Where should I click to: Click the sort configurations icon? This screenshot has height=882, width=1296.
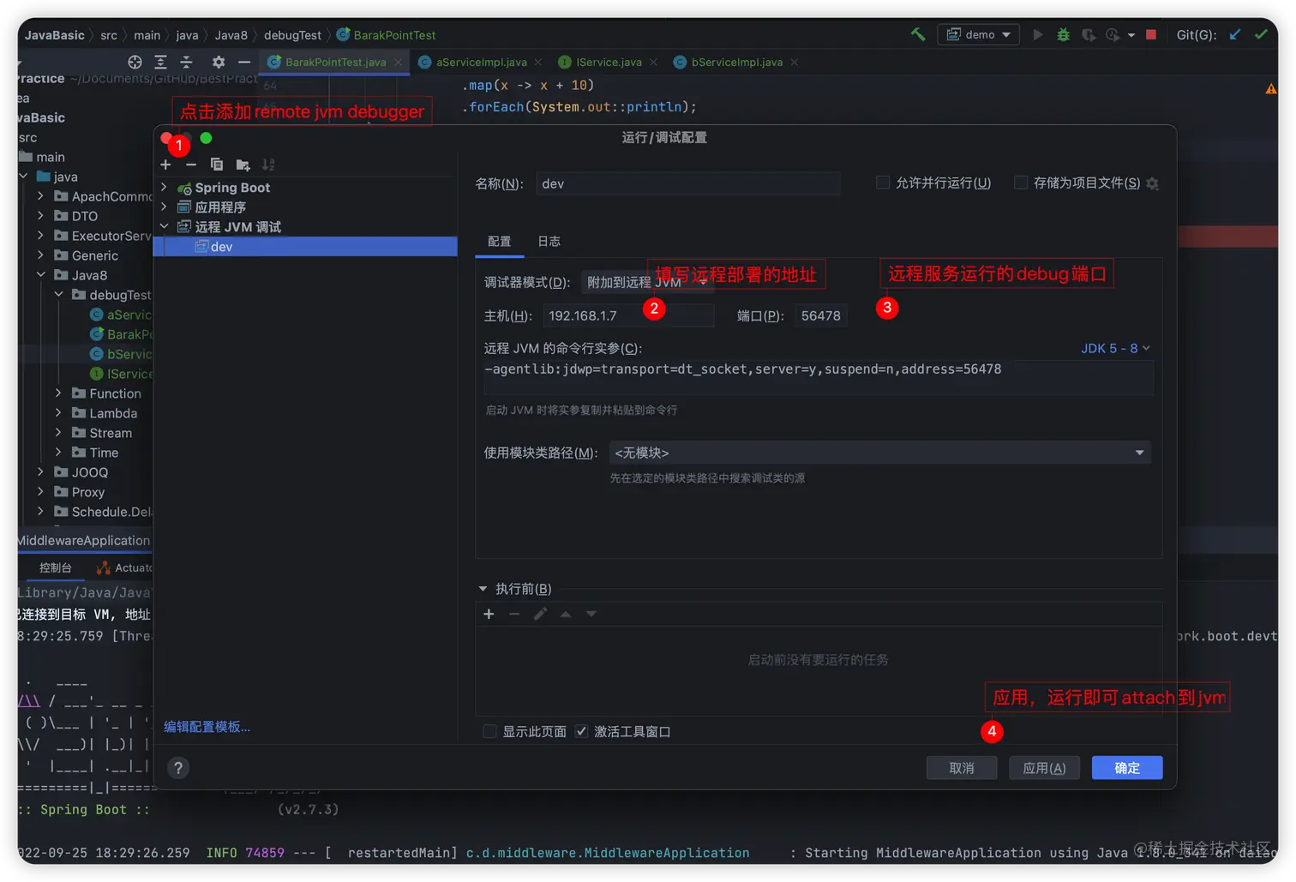[x=268, y=165]
